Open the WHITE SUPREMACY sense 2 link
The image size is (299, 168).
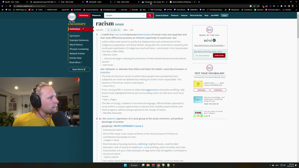tap(128, 126)
